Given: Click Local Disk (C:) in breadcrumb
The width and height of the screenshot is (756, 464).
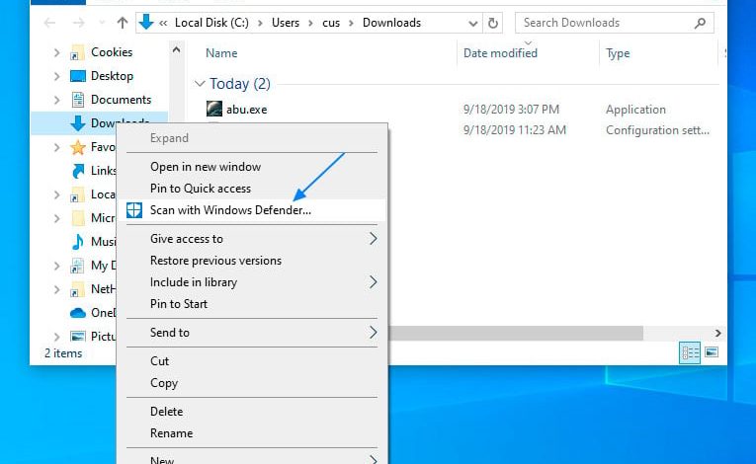Looking at the screenshot, I should [x=211, y=23].
